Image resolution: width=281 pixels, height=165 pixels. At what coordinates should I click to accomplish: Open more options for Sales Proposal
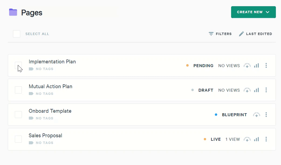(266, 139)
